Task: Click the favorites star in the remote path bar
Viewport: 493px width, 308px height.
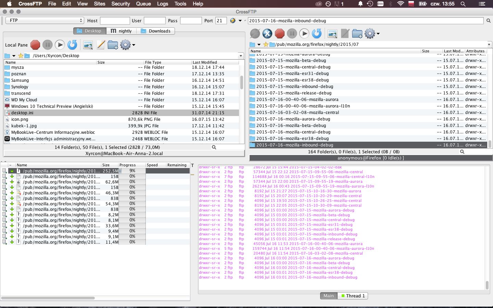Action: coord(265,44)
